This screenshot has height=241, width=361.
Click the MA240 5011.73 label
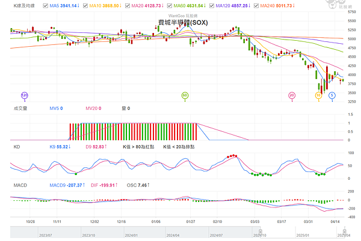(x=277, y=6)
